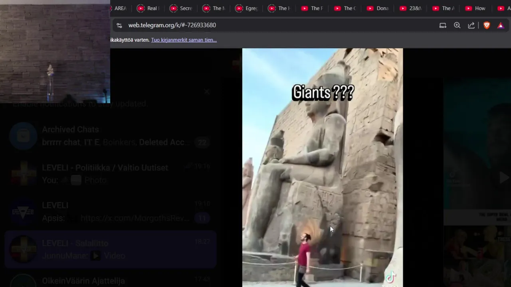Viewport: 511px width, 287px height.
Task: Open the Archived Chats row
Action: click(x=111, y=136)
